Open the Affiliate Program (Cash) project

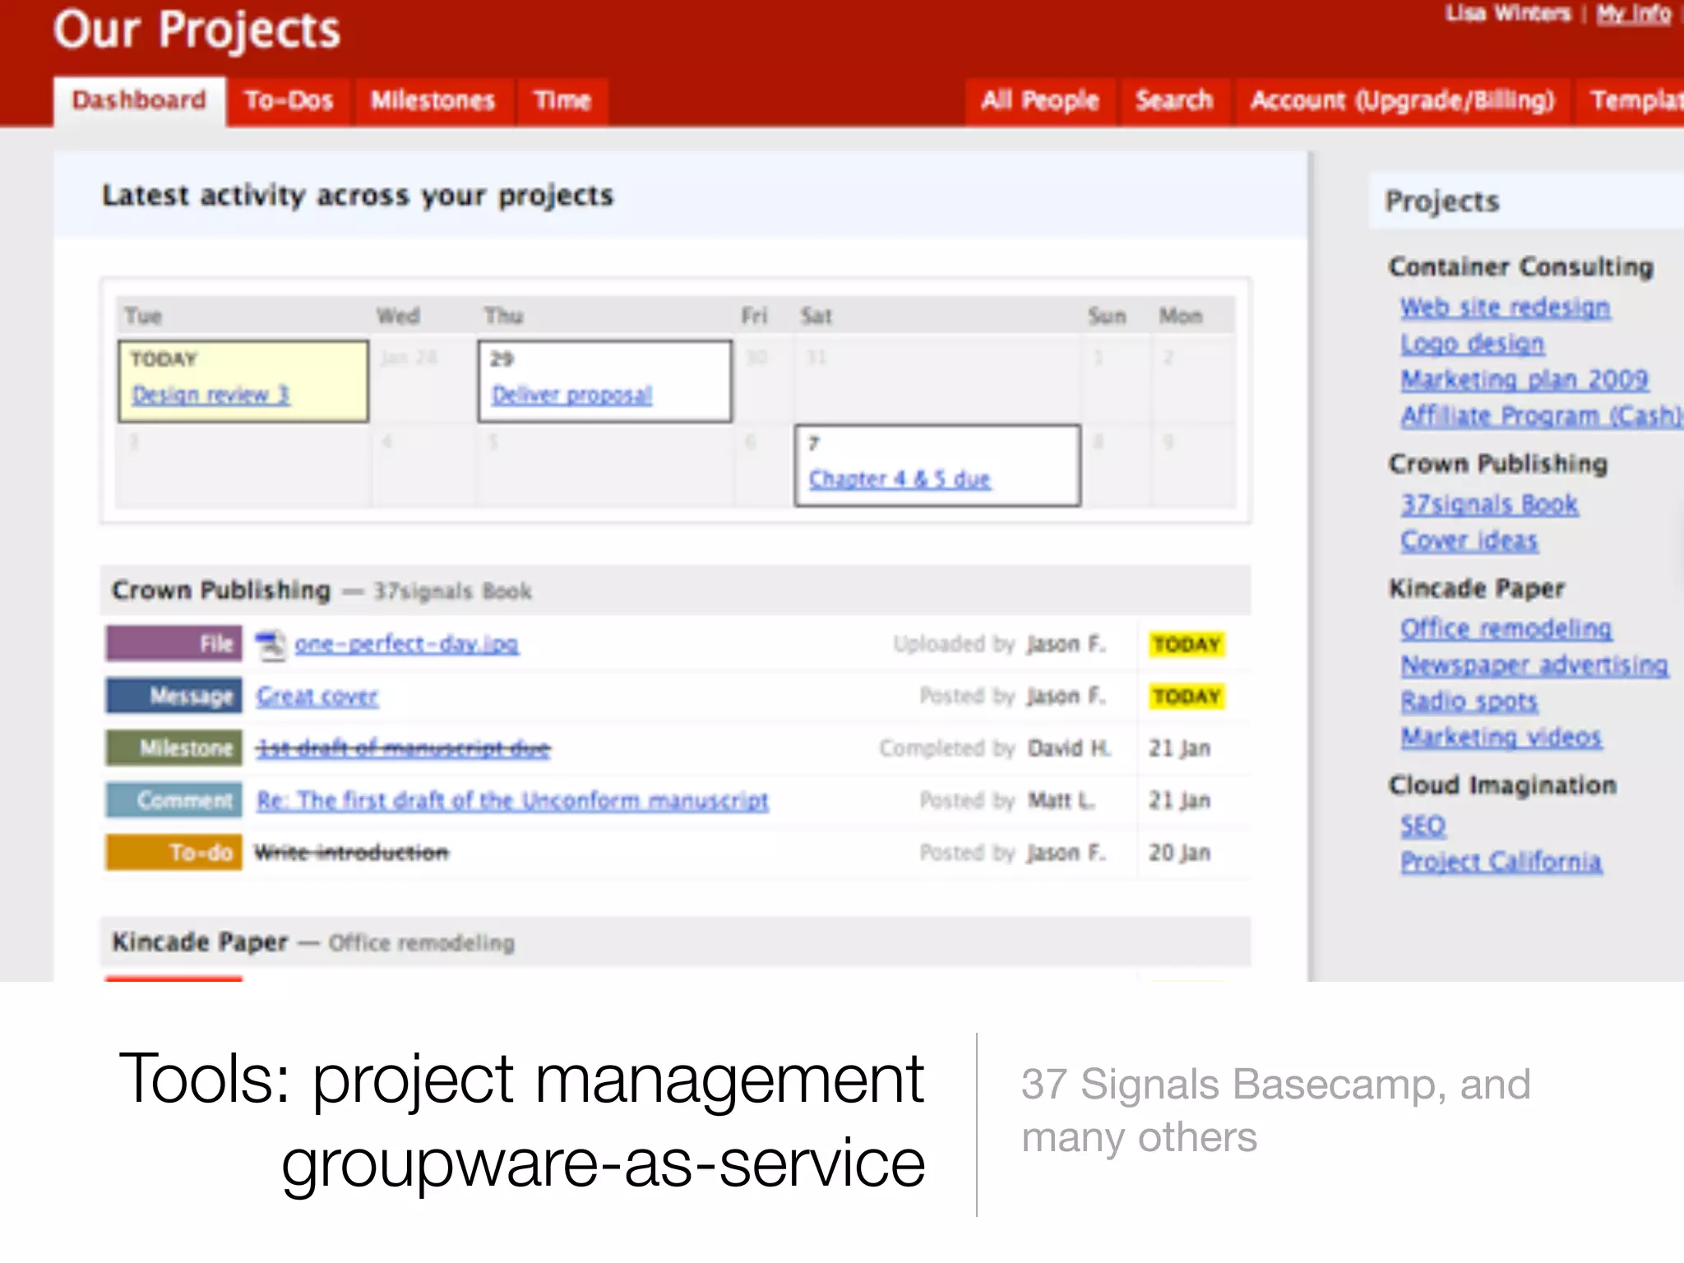pyautogui.click(x=1542, y=416)
